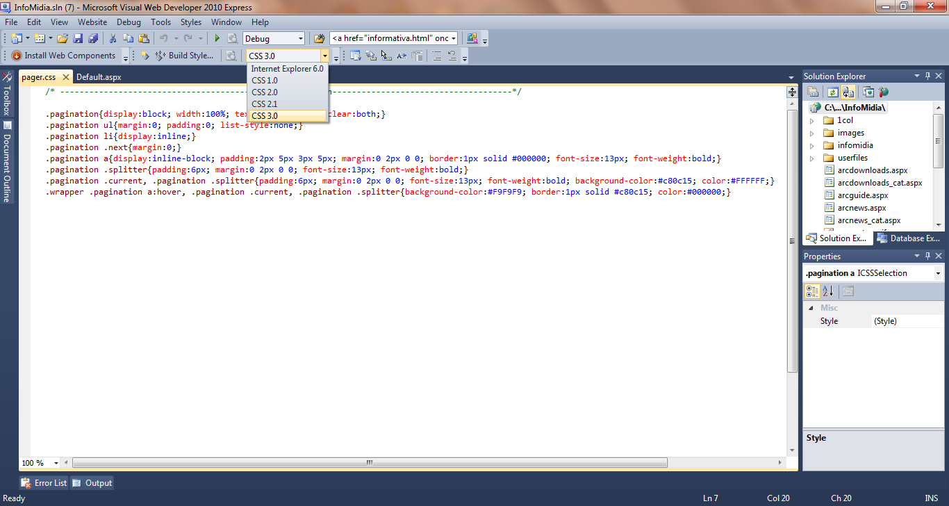The width and height of the screenshot is (949, 506).
Task: Click the Comment out selected lines icon
Action: pyautogui.click(x=437, y=56)
